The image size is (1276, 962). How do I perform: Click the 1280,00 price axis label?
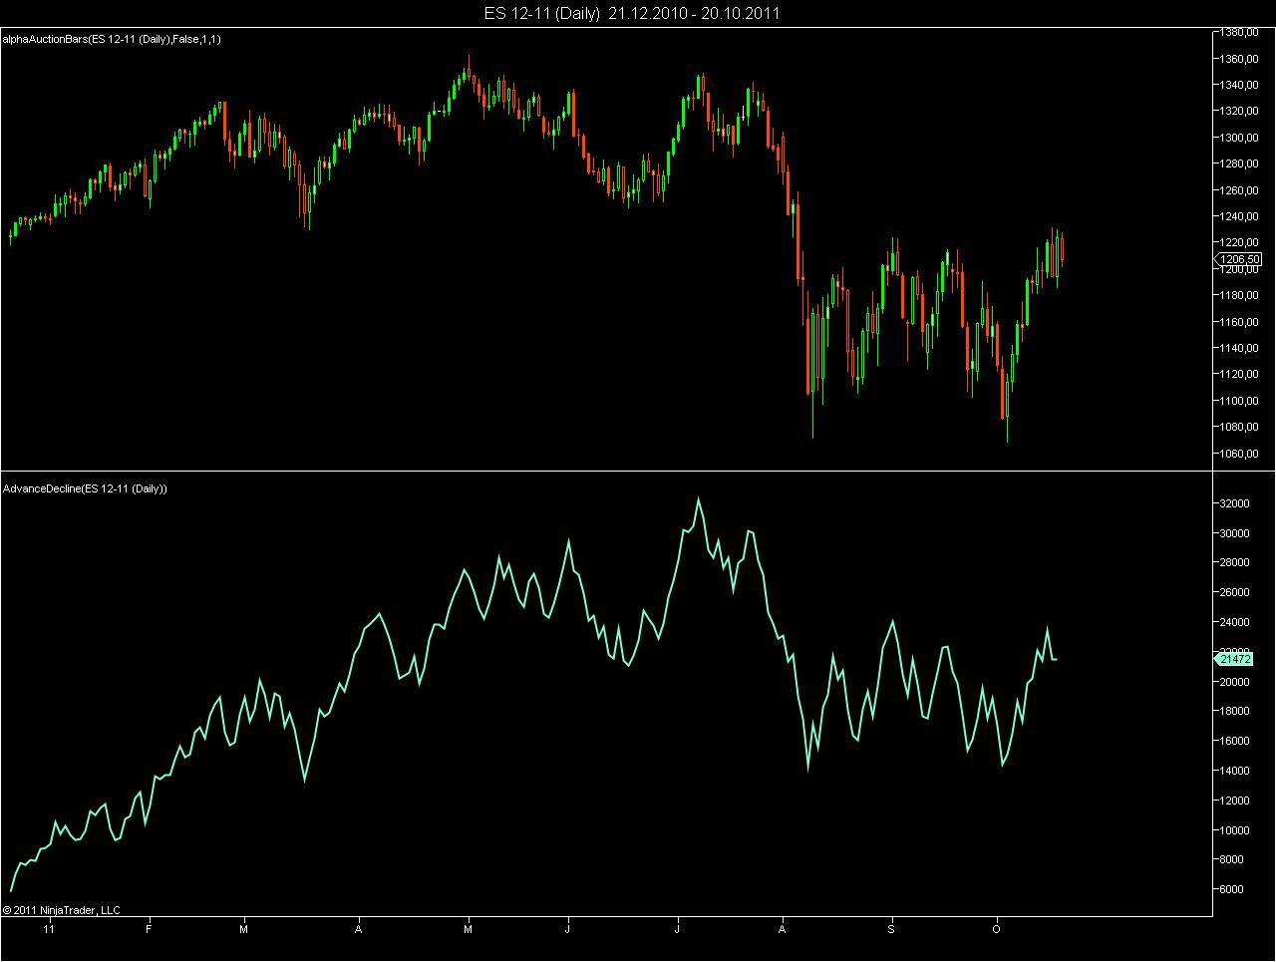[1240, 164]
